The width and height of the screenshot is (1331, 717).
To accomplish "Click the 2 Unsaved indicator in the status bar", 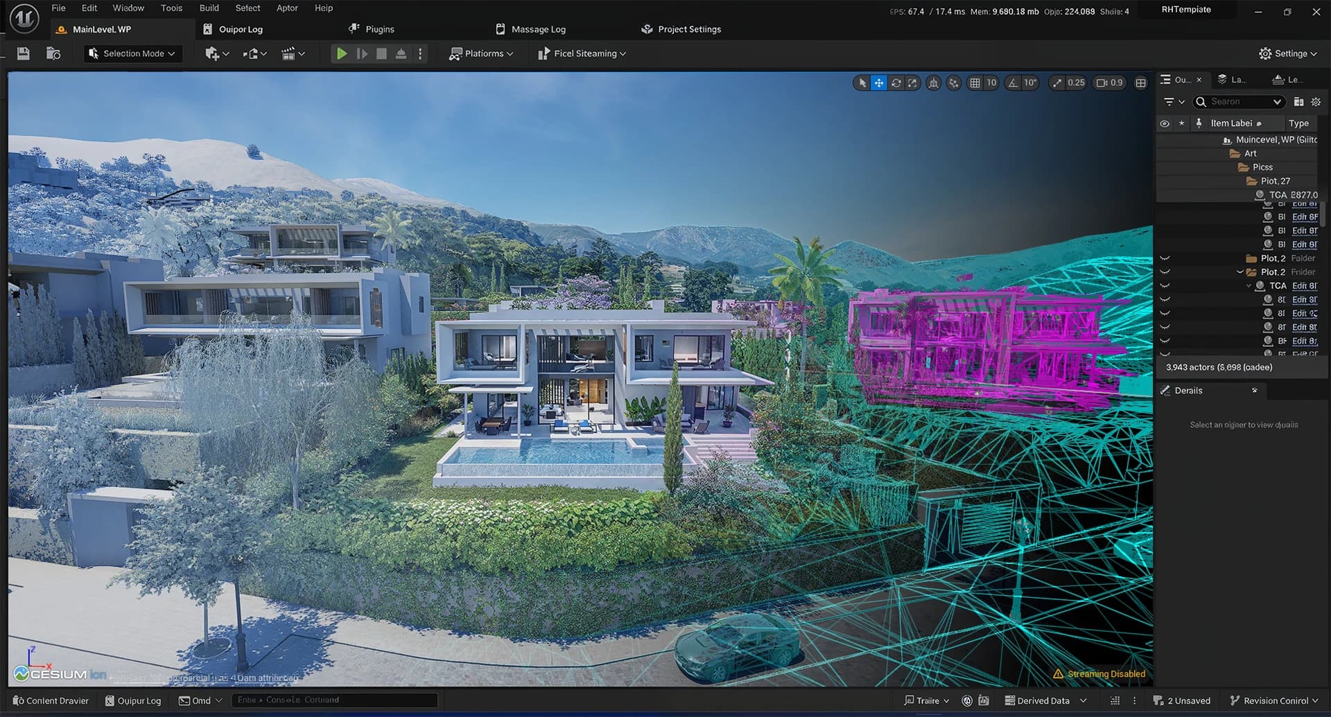I will (x=1182, y=700).
